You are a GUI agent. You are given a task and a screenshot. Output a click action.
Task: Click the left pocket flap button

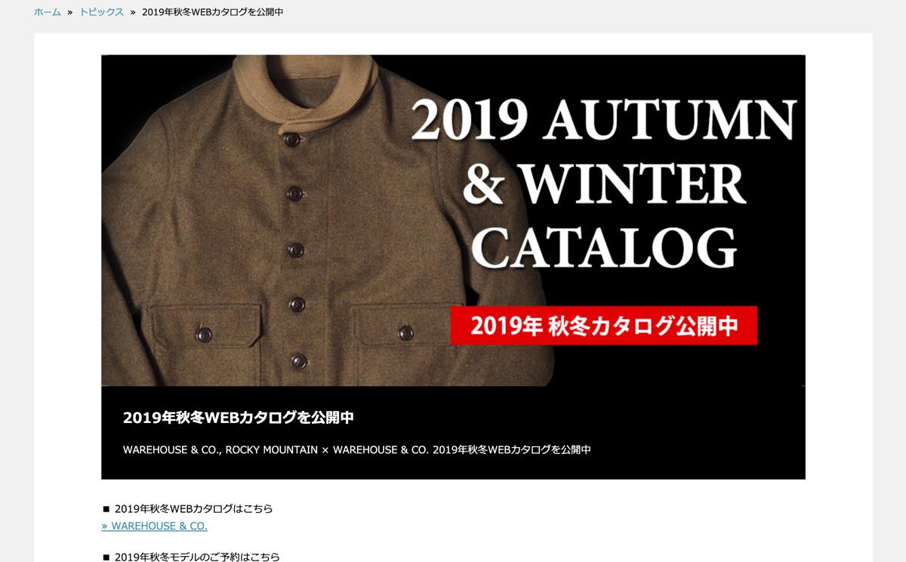click(x=203, y=335)
